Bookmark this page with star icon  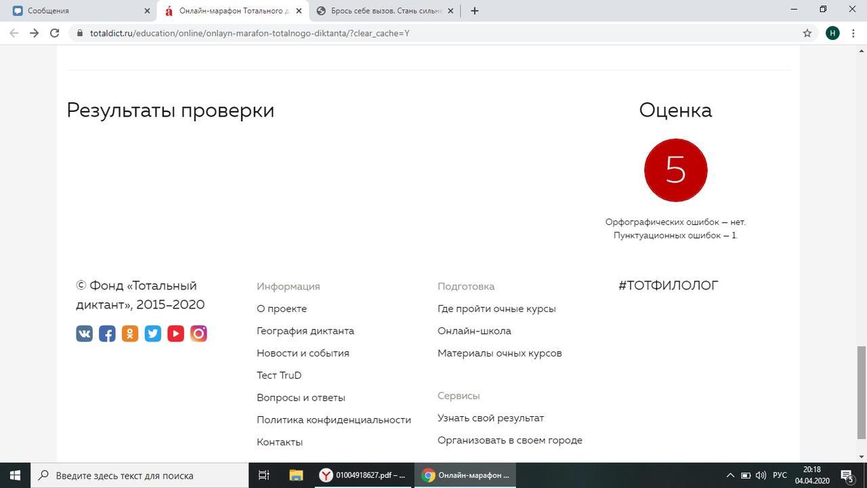(x=807, y=33)
